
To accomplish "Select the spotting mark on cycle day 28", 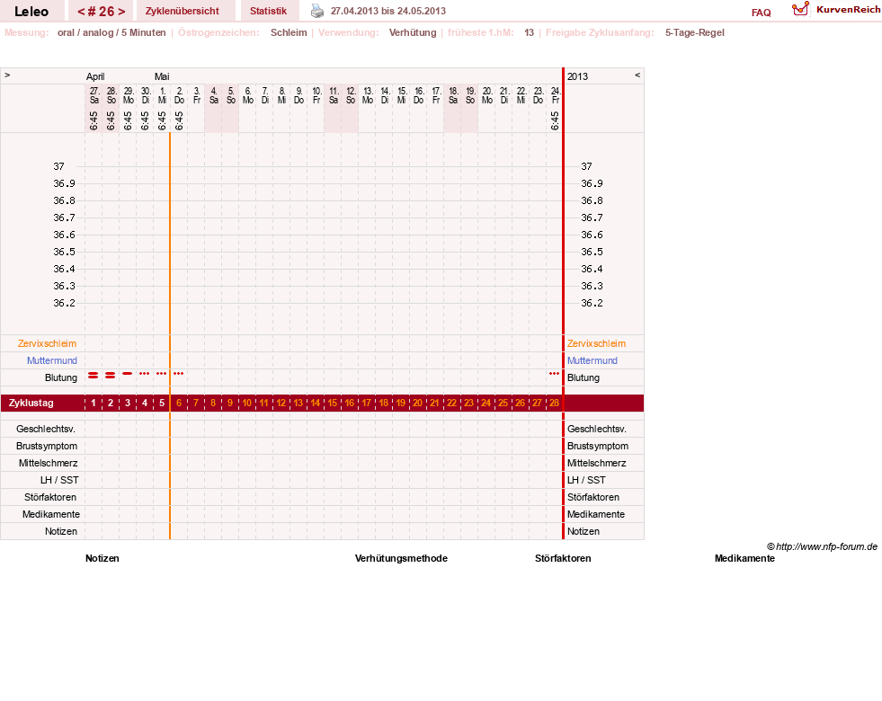I will click(x=554, y=373).
